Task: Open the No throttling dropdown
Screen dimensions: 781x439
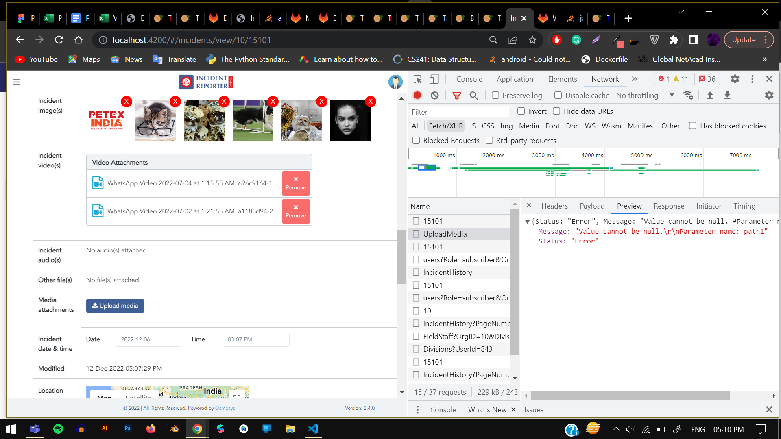Action: [x=645, y=95]
